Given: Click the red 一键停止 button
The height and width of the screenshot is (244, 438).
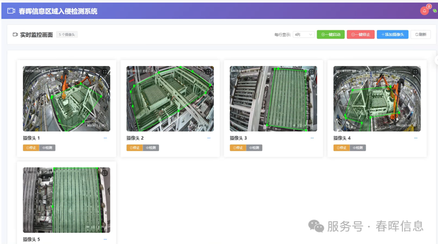Looking at the screenshot, I should click(360, 34).
